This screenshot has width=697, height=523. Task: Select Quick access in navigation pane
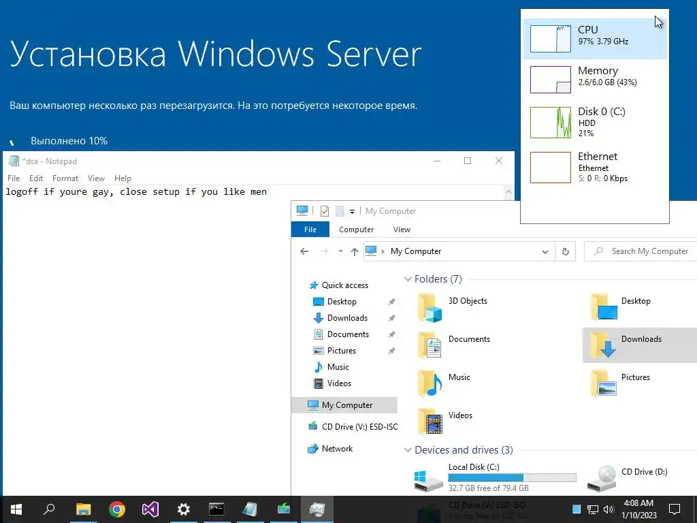pyautogui.click(x=345, y=285)
